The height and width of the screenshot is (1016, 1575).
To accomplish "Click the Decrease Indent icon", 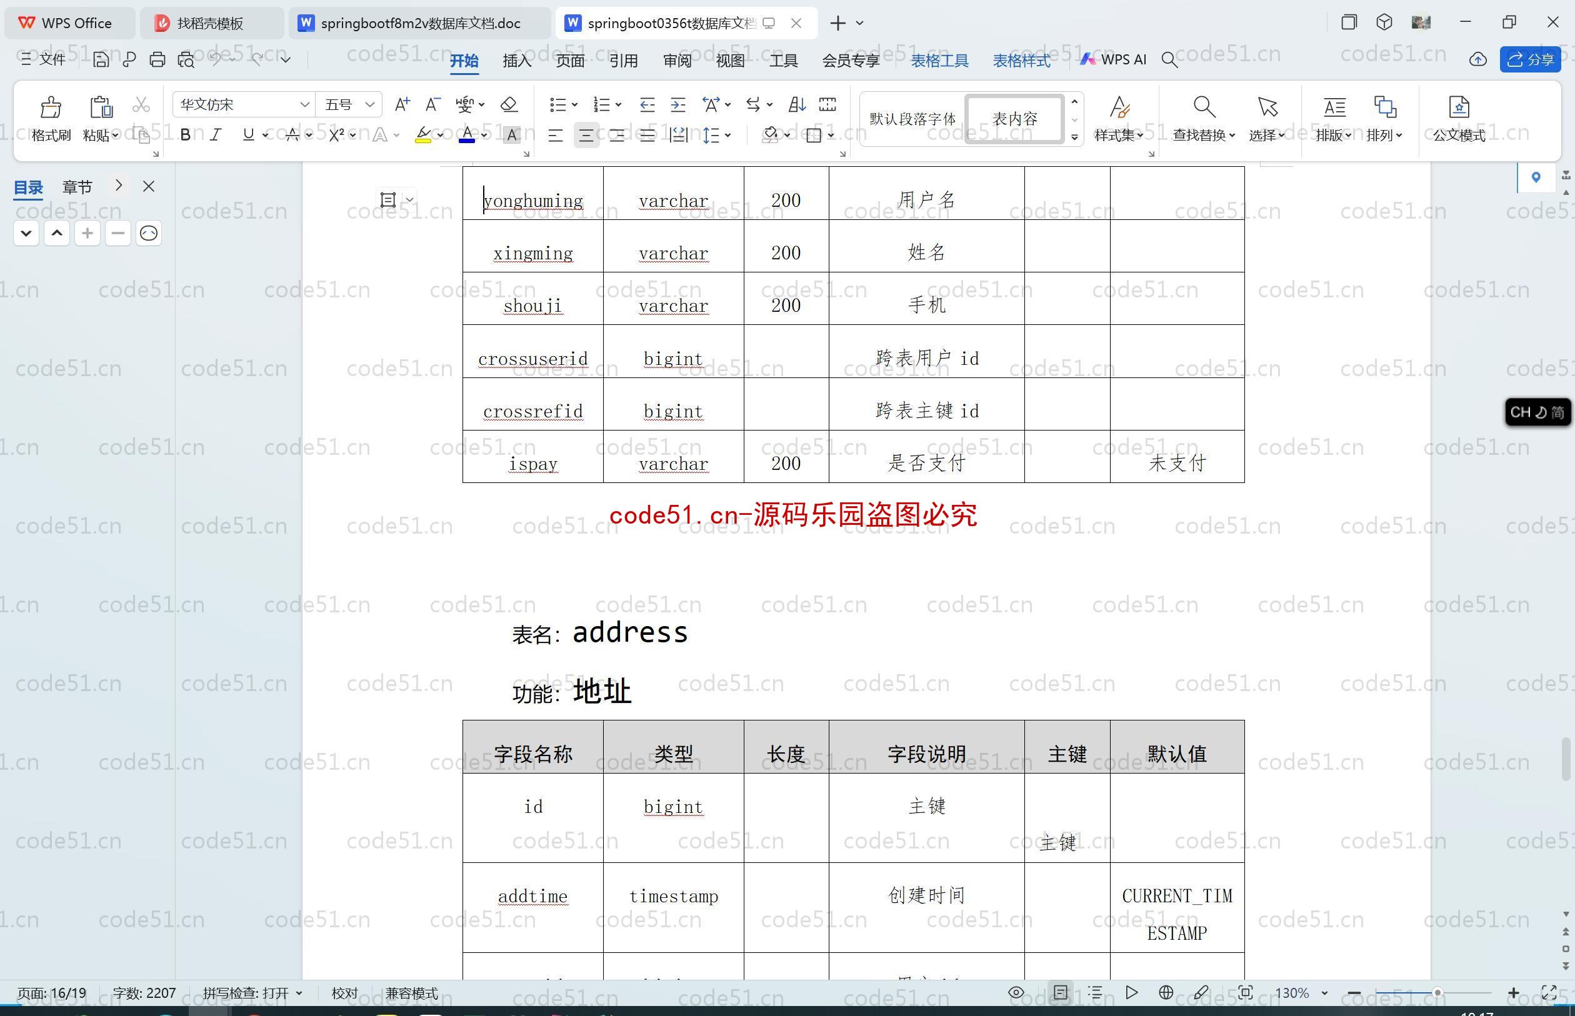I will pyautogui.click(x=647, y=104).
